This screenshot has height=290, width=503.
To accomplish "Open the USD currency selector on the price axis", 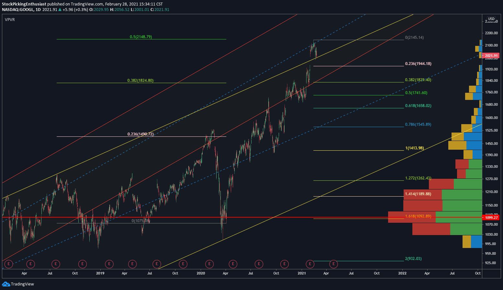I will tap(491, 19).
